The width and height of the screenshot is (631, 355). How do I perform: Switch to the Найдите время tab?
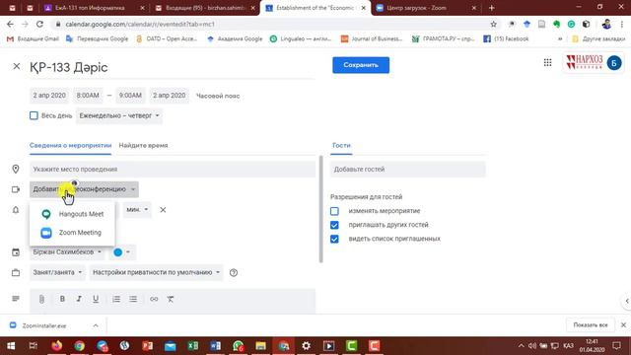coord(143,145)
